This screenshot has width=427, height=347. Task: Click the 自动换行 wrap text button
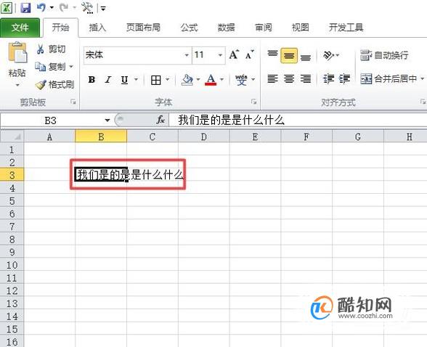coord(384,55)
